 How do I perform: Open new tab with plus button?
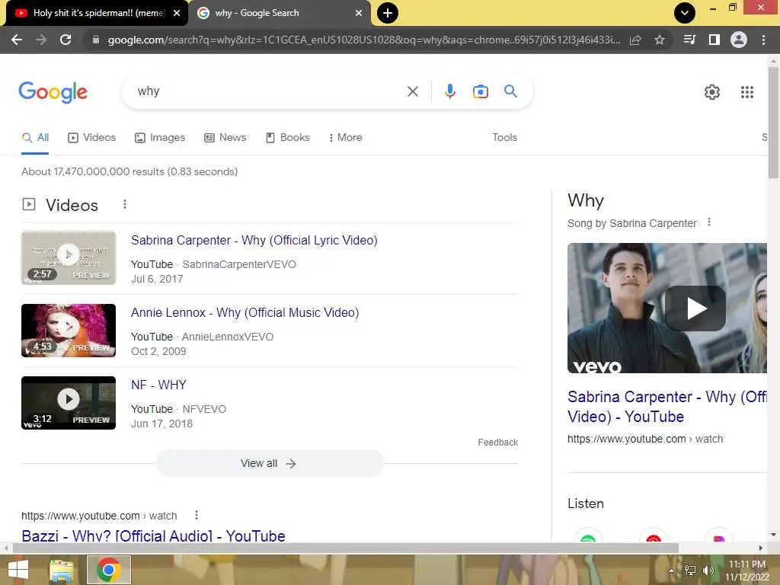click(x=388, y=13)
